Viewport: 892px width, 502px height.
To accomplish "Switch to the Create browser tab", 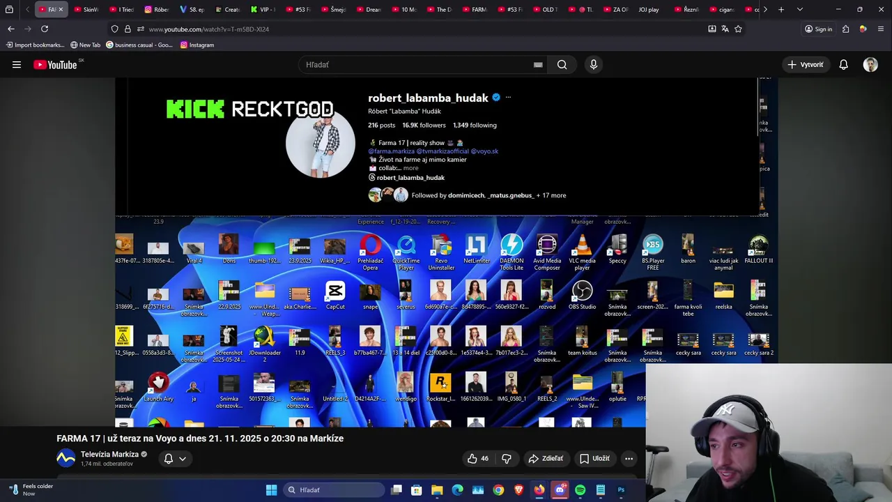I will coord(228,10).
